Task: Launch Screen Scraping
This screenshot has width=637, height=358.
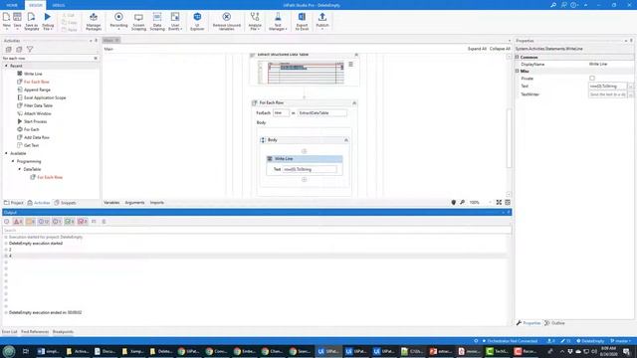Action: 138,21
